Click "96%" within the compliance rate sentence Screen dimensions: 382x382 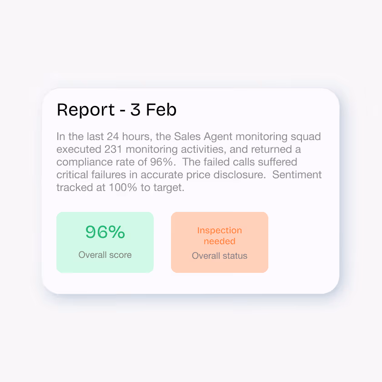[x=161, y=162]
